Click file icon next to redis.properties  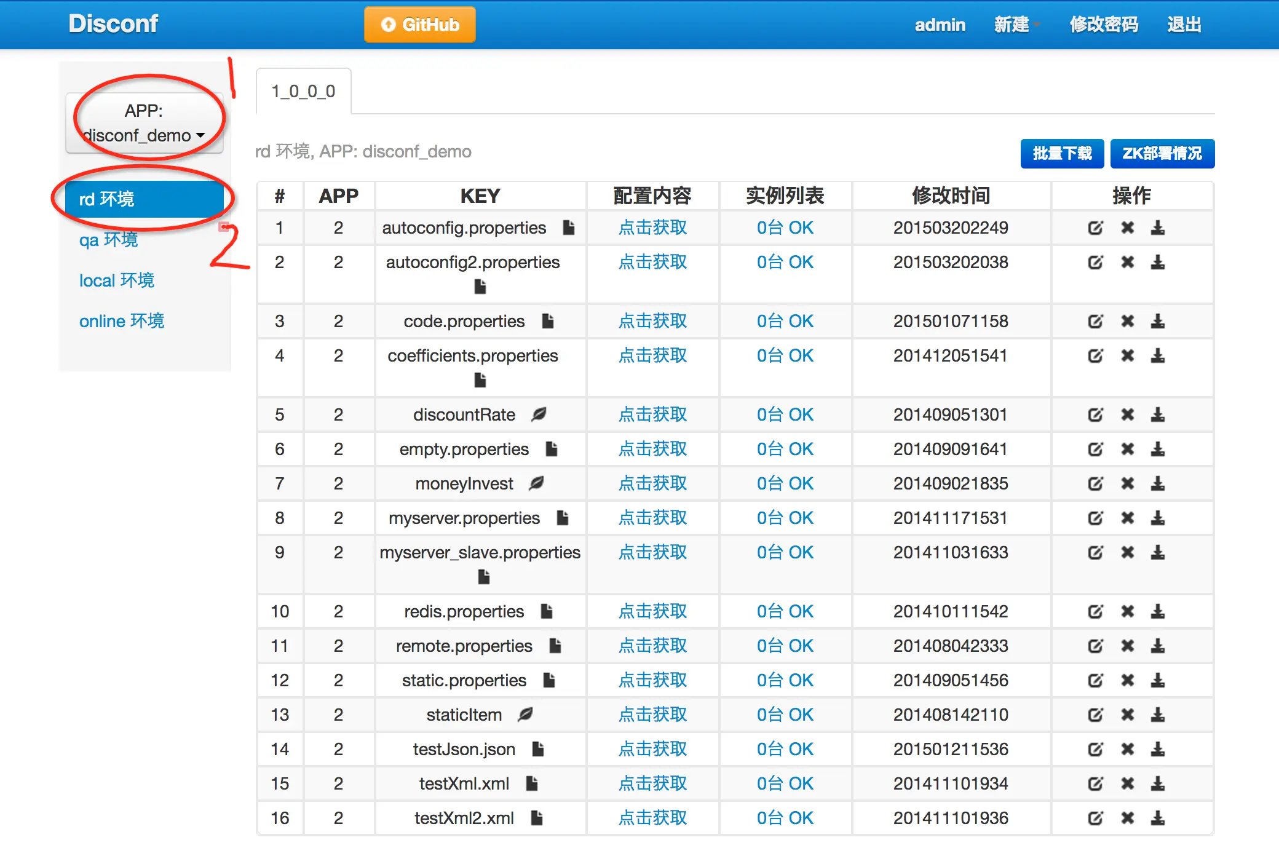tap(547, 612)
